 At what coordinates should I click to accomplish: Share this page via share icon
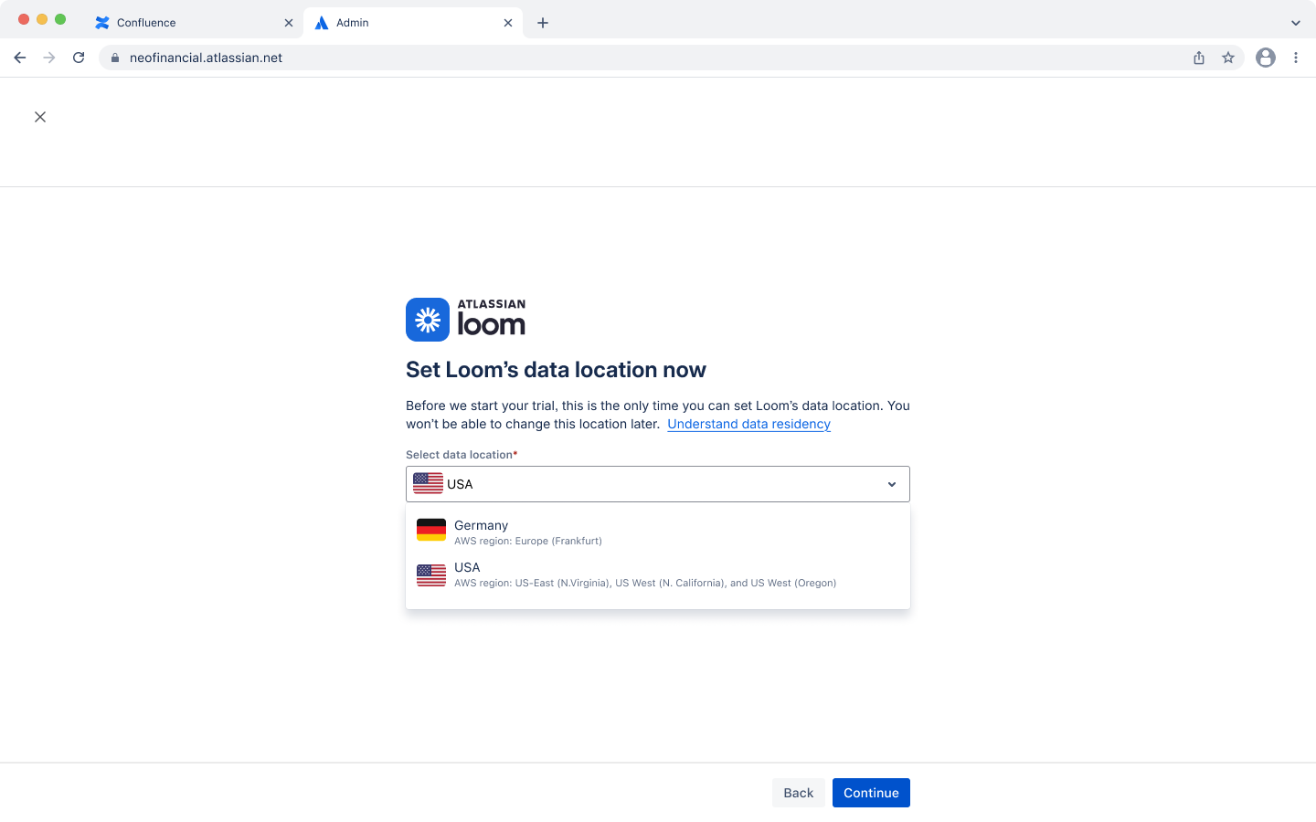click(1199, 58)
